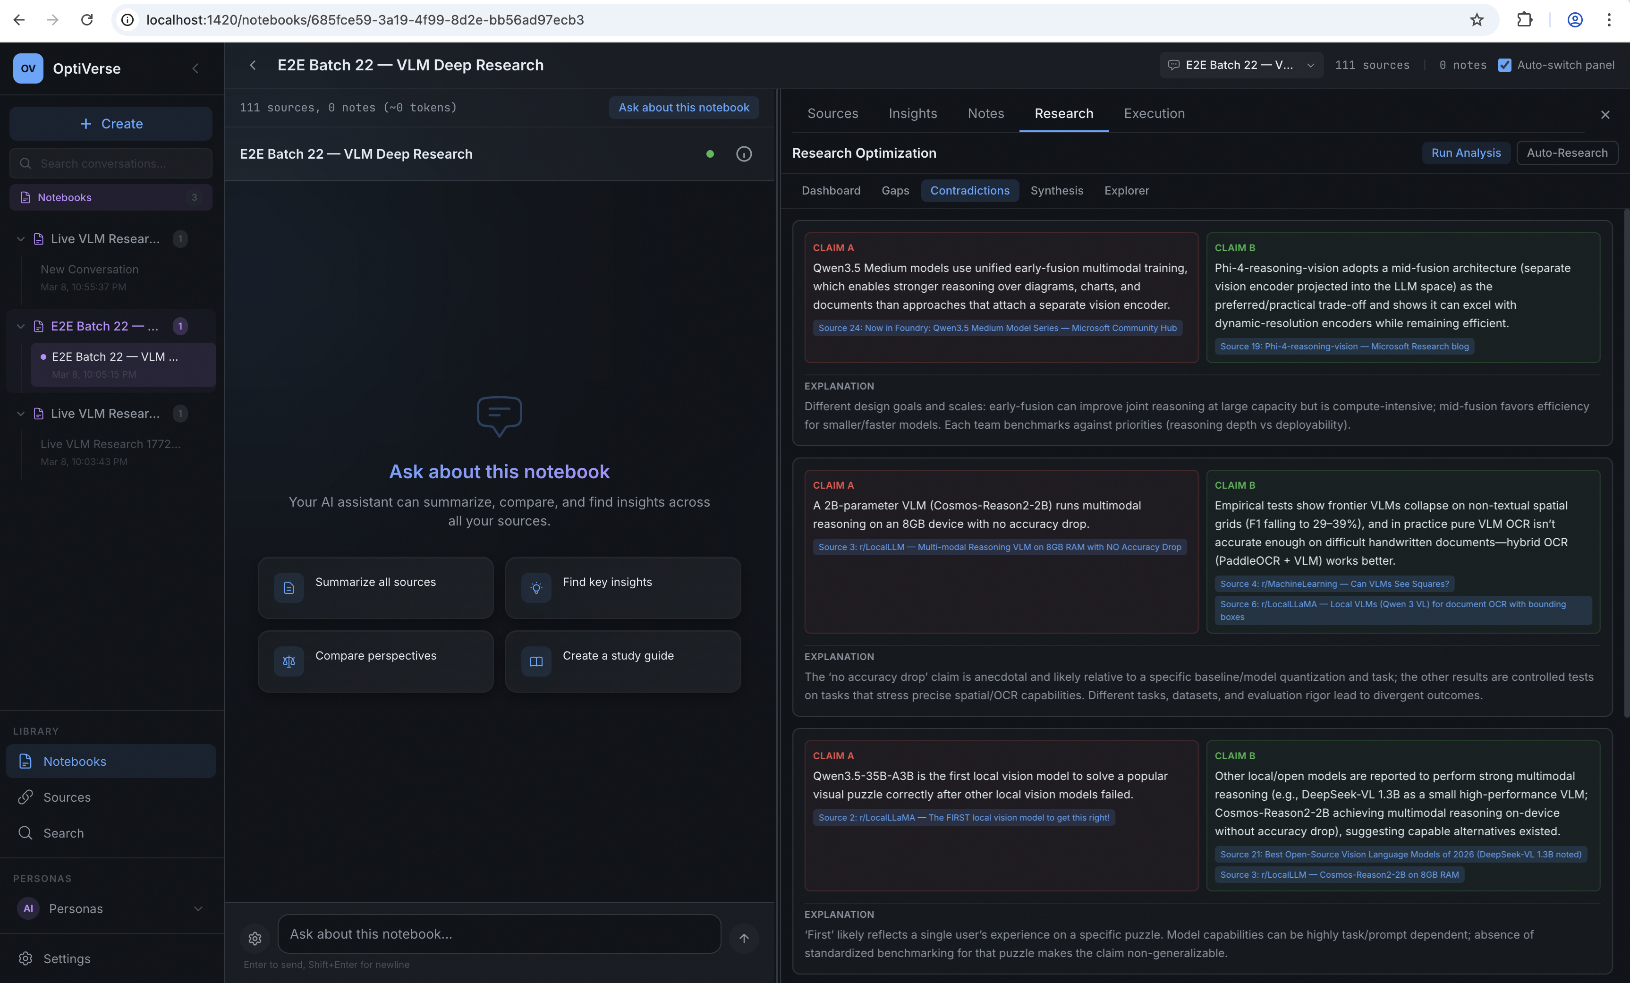Image resolution: width=1630 pixels, height=983 pixels.
Task: Open browser extensions puzzle icon
Action: coord(1524,20)
